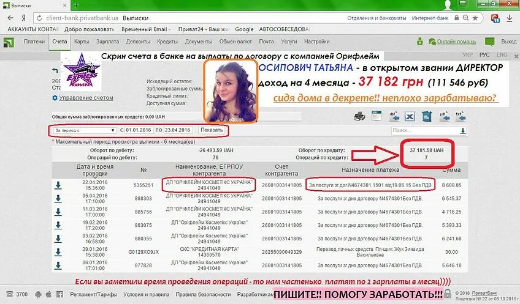520x304 pixels.
Task: Open the calendar view icon beside the printer
Action: pyautogui.click(x=377, y=116)
